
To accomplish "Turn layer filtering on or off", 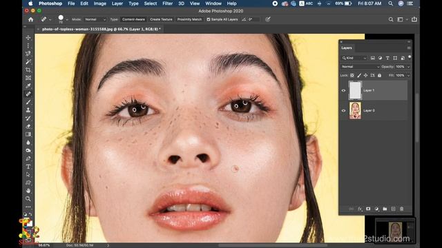I will [x=410, y=57].
